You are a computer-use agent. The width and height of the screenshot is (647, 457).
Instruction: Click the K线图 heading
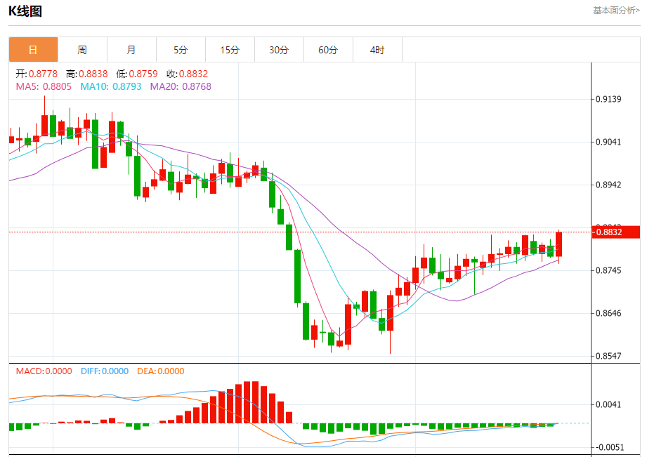pos(25,11)
